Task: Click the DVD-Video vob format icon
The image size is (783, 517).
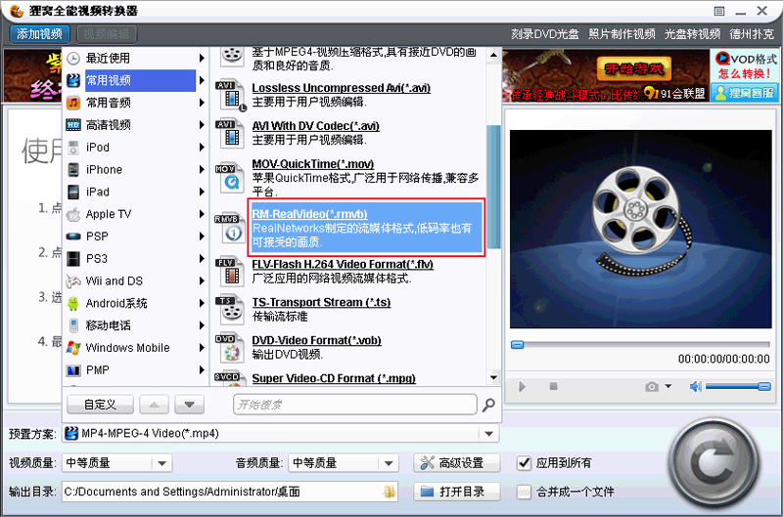Action: point(230,348)
